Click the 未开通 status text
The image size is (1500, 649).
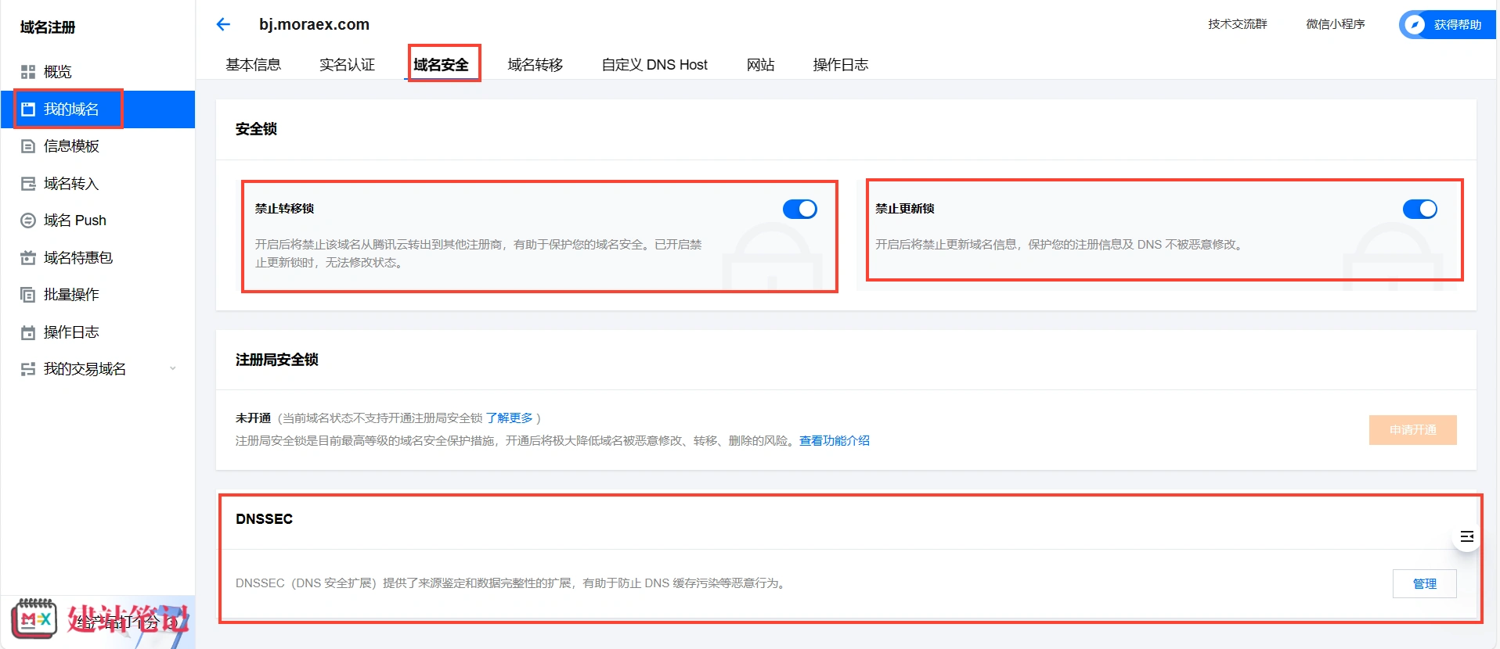[253, 418]
